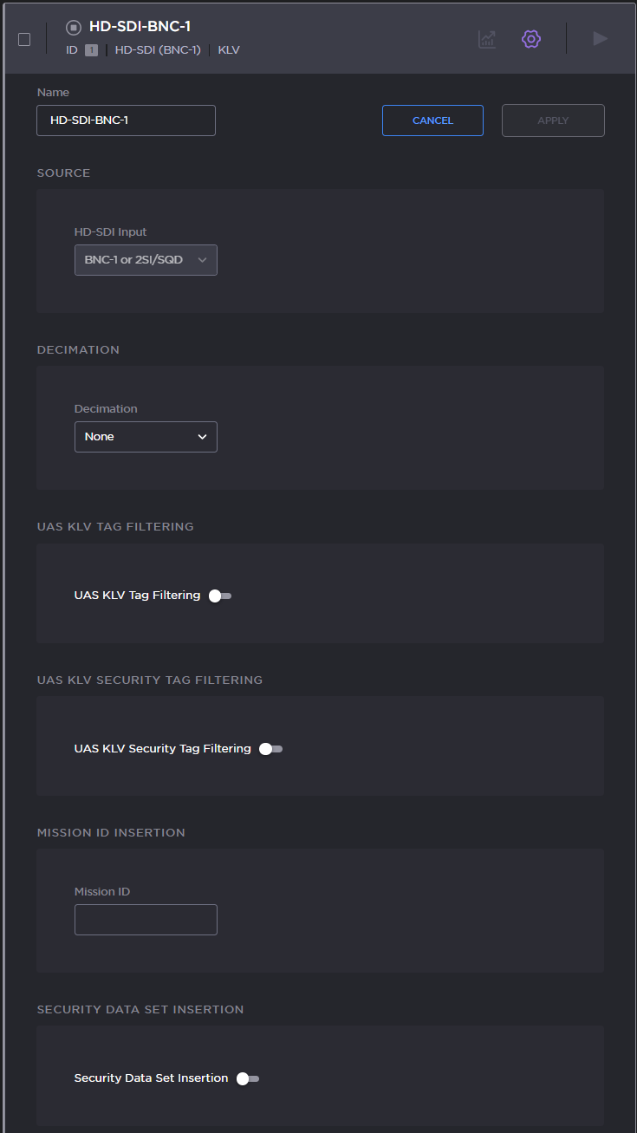The height and width of the screenshot is (1133, 637).
Task: Click the KLV label in the header
Action: [x=229, y=50]
